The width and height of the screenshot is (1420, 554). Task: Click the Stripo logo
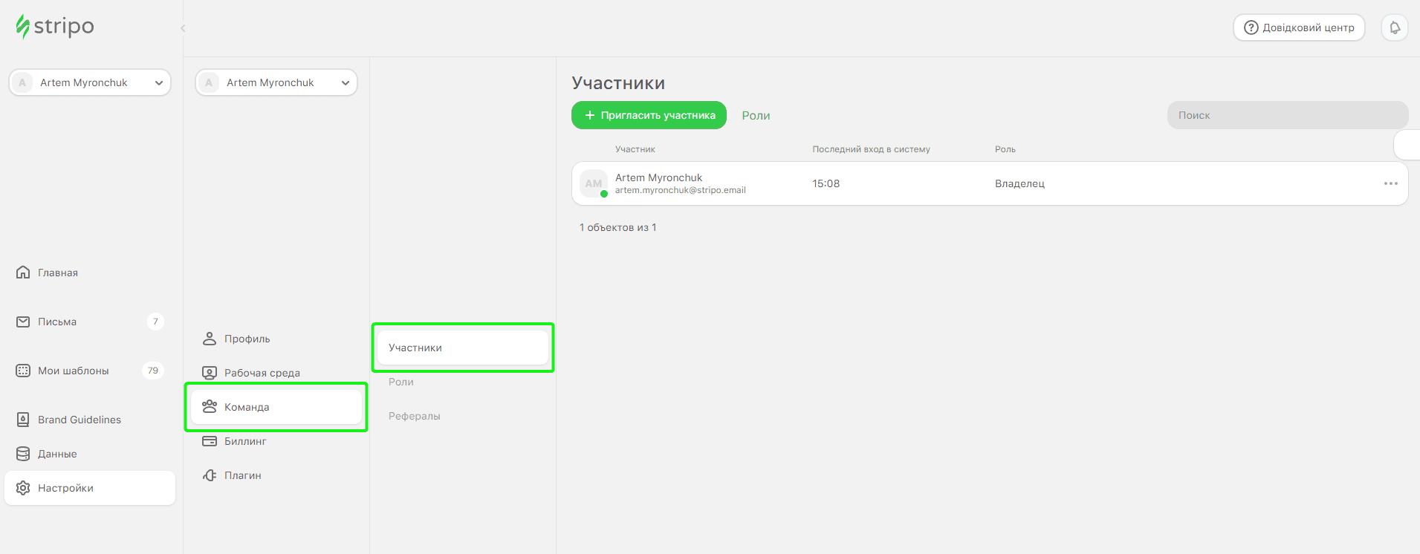click(55, 27)
